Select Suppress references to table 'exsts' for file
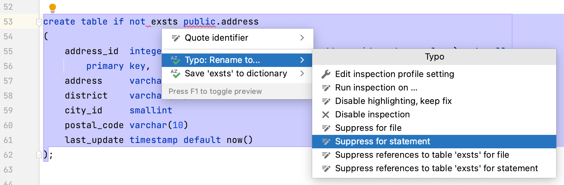Screen dimensions: 564x185 tap(422, 155)
